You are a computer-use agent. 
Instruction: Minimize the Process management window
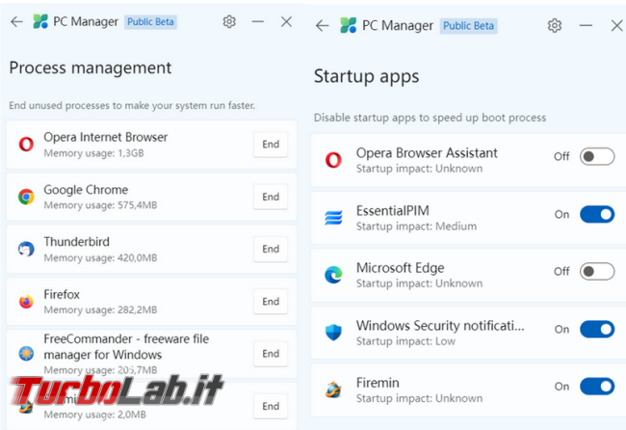point(258,21)
